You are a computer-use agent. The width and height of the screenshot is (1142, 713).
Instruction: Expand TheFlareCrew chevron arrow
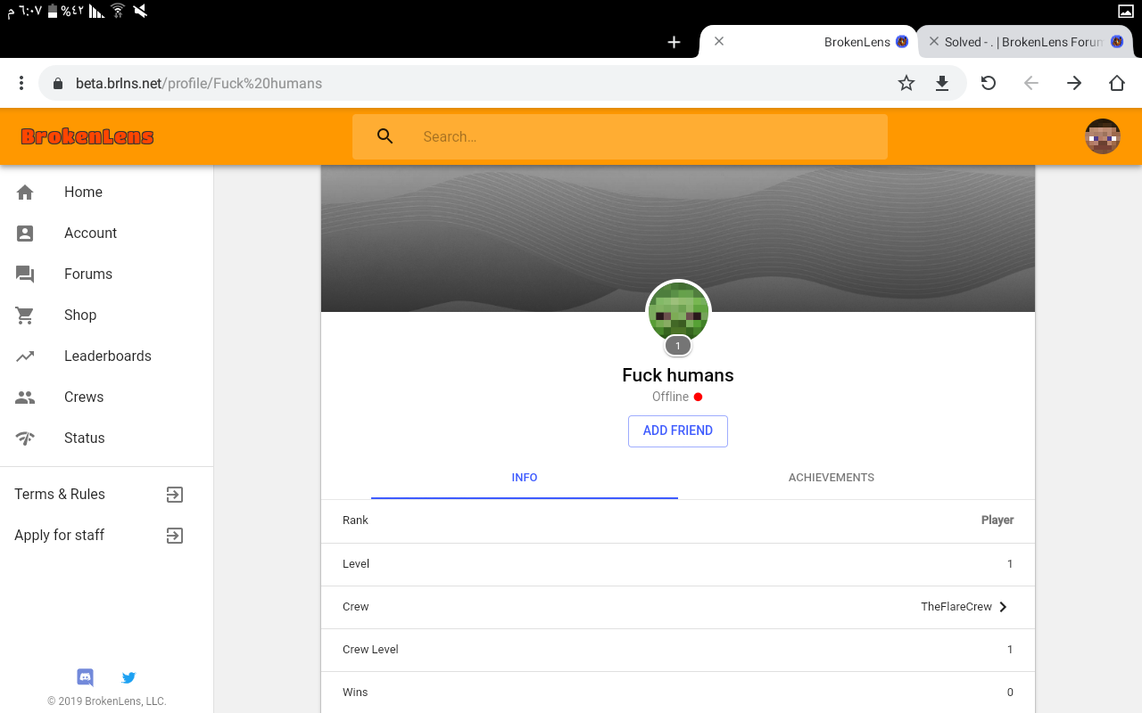1003,607
